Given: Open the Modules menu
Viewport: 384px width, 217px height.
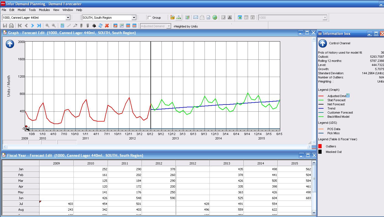Looking at the screenshot, I should pos(44,10).
